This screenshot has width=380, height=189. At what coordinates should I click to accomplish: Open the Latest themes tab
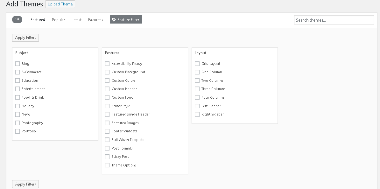[x=76, y=19]
